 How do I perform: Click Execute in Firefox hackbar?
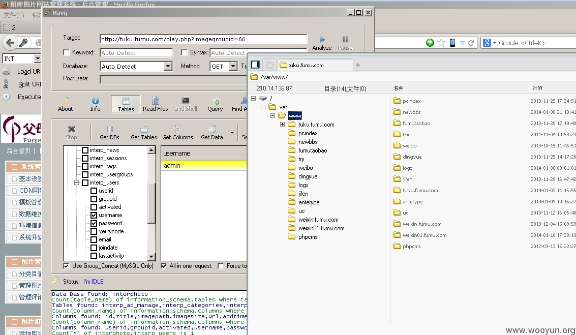click(22, 97)
